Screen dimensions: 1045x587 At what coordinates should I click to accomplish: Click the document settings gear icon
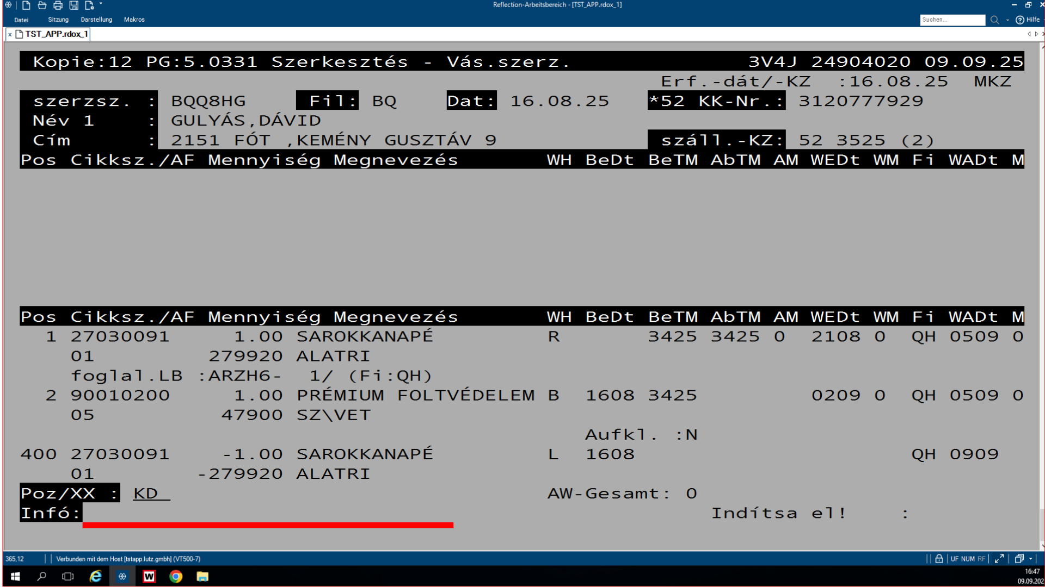89,5
